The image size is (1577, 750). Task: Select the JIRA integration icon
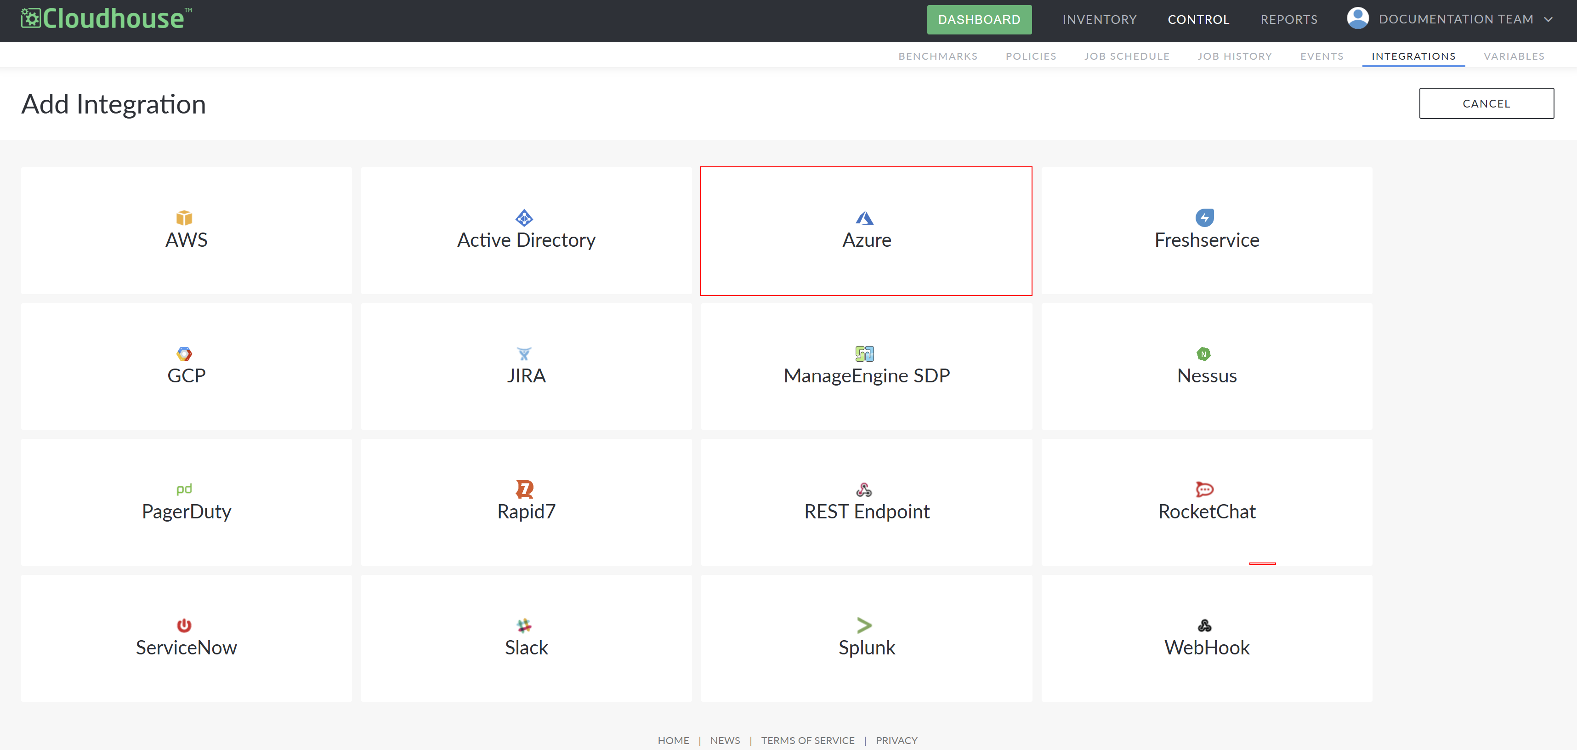[525, 354]
